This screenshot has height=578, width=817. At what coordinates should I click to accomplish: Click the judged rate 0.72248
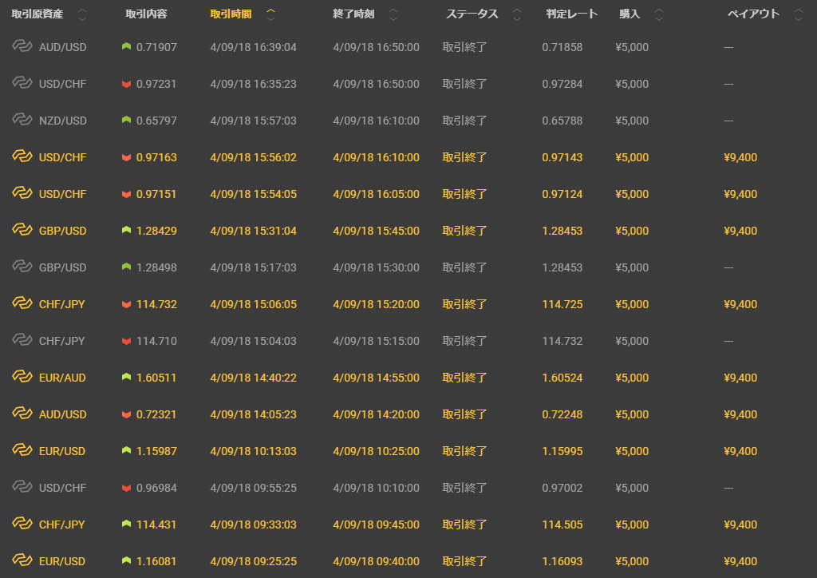562,414
